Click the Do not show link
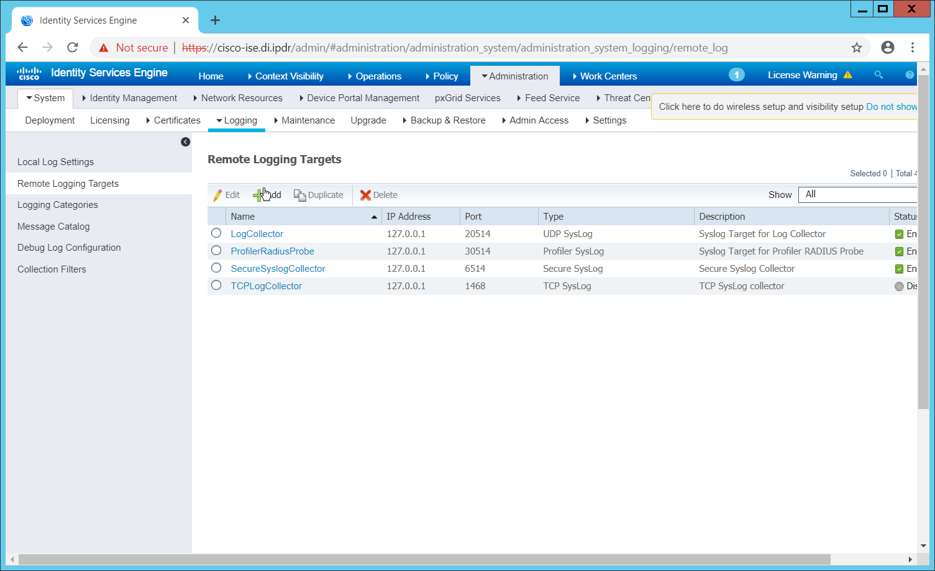This screenshot has width=935, height=571. 891,107
